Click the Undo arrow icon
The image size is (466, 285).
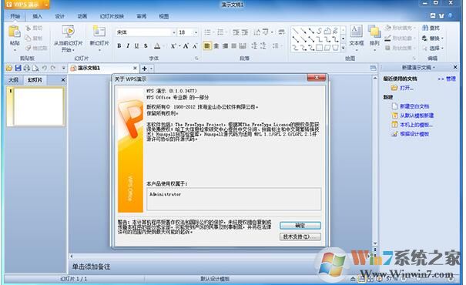point(45,68)
